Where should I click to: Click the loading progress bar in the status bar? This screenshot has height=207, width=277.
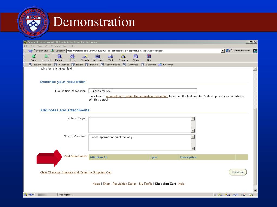pos(47,195)
